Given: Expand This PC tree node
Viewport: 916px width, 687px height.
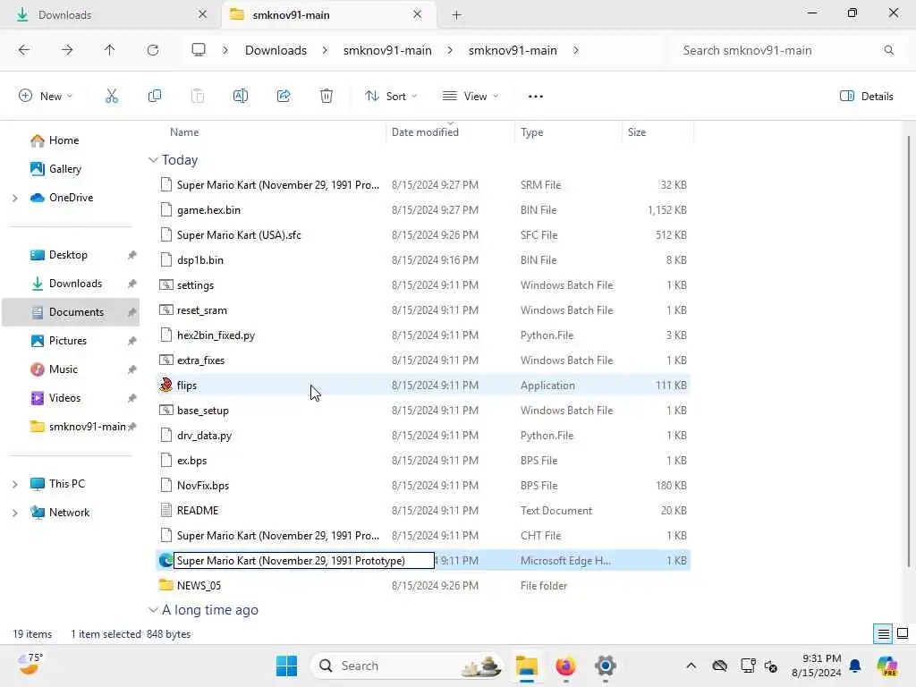Looking at the screenshot, I should [14, 484].
